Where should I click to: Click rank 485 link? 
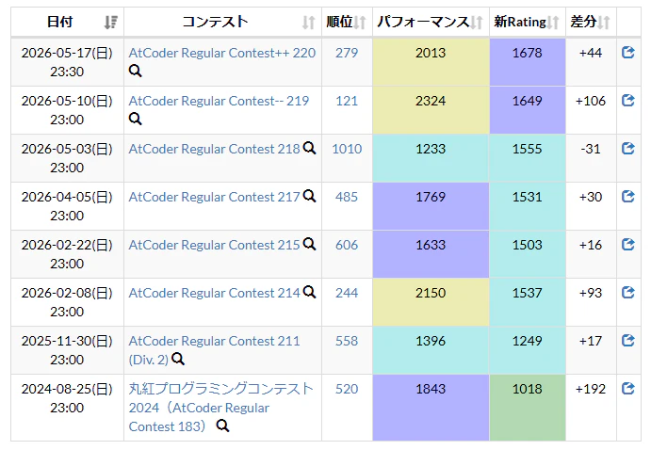point(347,197)
